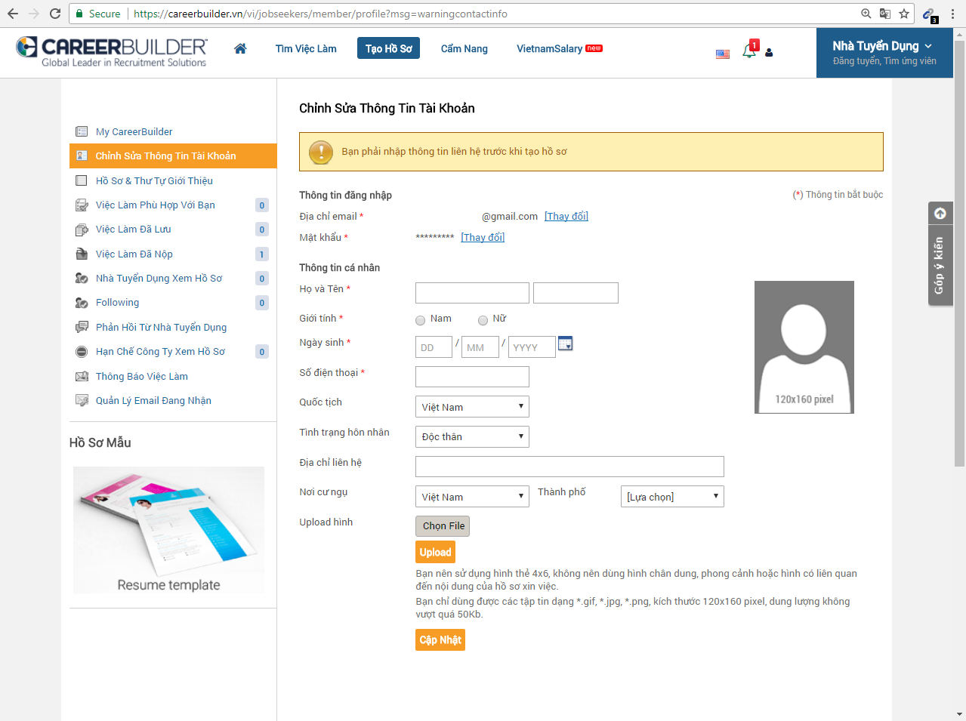Click the Số điện thoại input field
The height and width of the screenshot is (721, 966).
click(x=472, y=377)
